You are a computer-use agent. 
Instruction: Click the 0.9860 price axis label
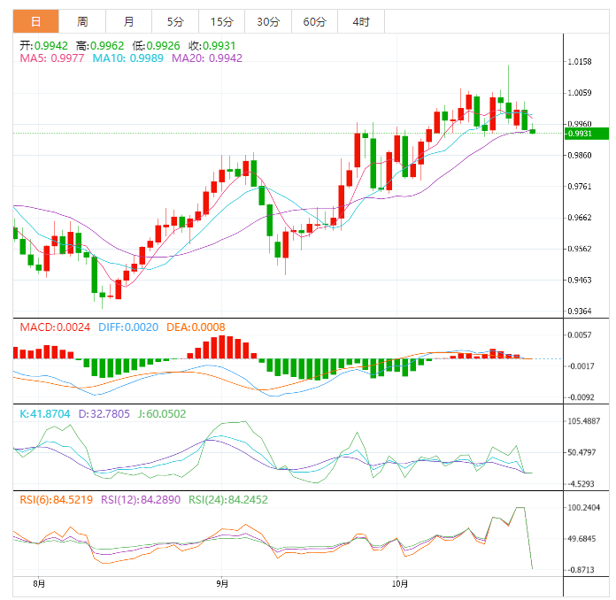coord(580,155)
